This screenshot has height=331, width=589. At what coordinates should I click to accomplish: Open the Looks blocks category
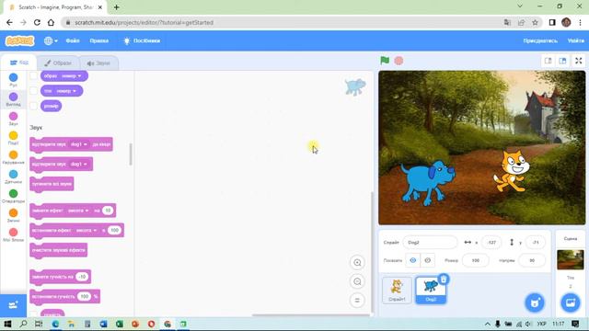point(13,99)
